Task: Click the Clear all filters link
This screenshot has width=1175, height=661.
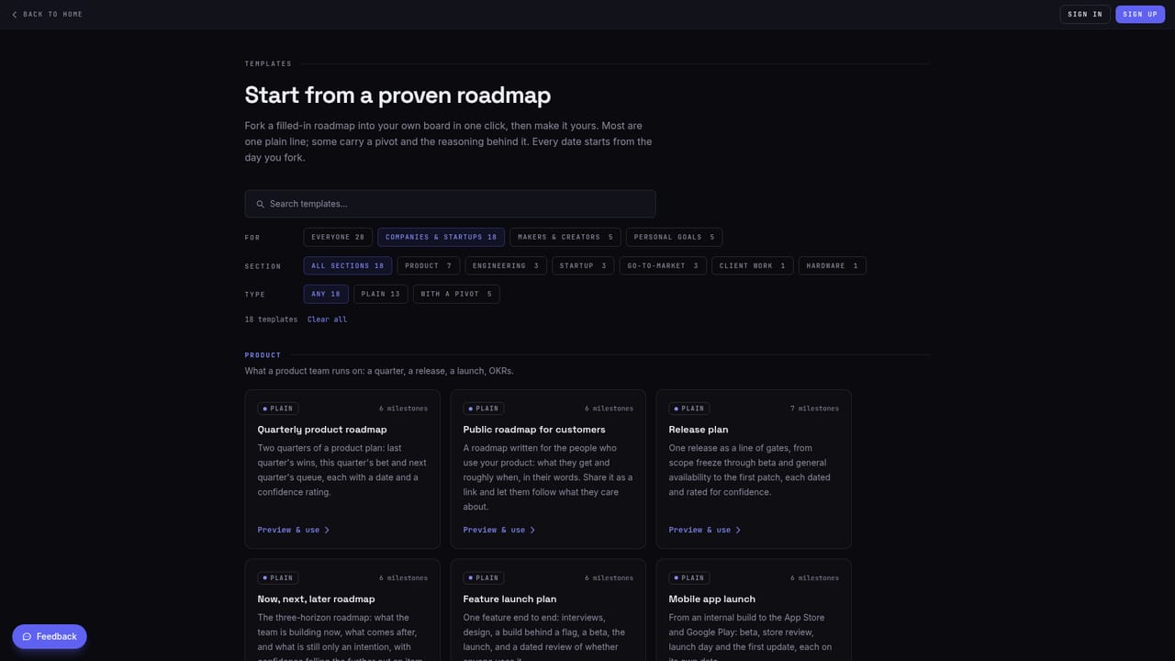Action: click(x=327, y=319)
